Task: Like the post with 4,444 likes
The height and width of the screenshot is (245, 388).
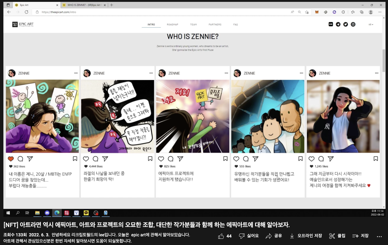Action: (x=86, y=159)
